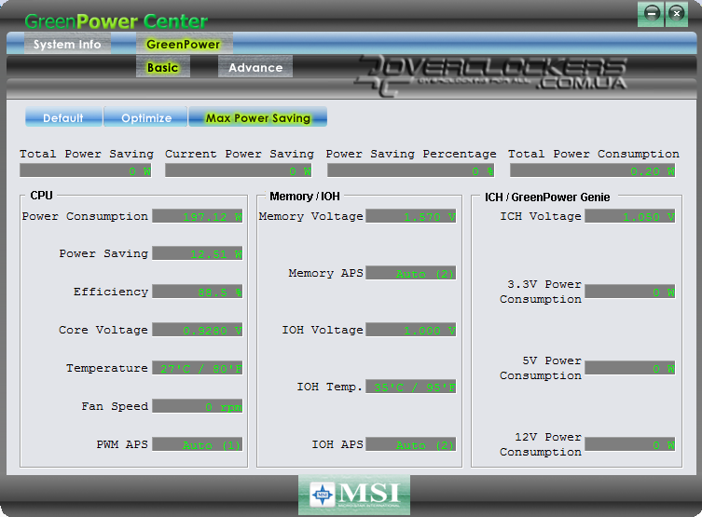Click Memory APS value Auto (2)
Viewport: 702px width, 517px height.
pyautogui.click(x=410, y=273)
